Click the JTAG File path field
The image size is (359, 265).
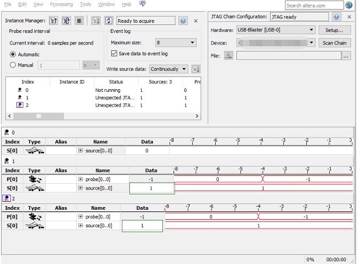[x=289, y=56]
